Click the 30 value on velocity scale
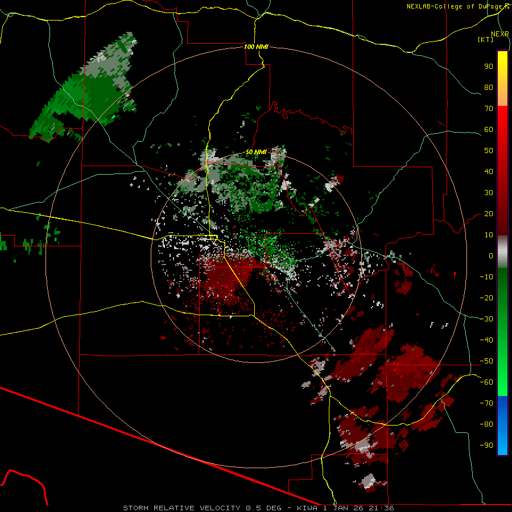 pyautogui.click(x=489, y=193)
